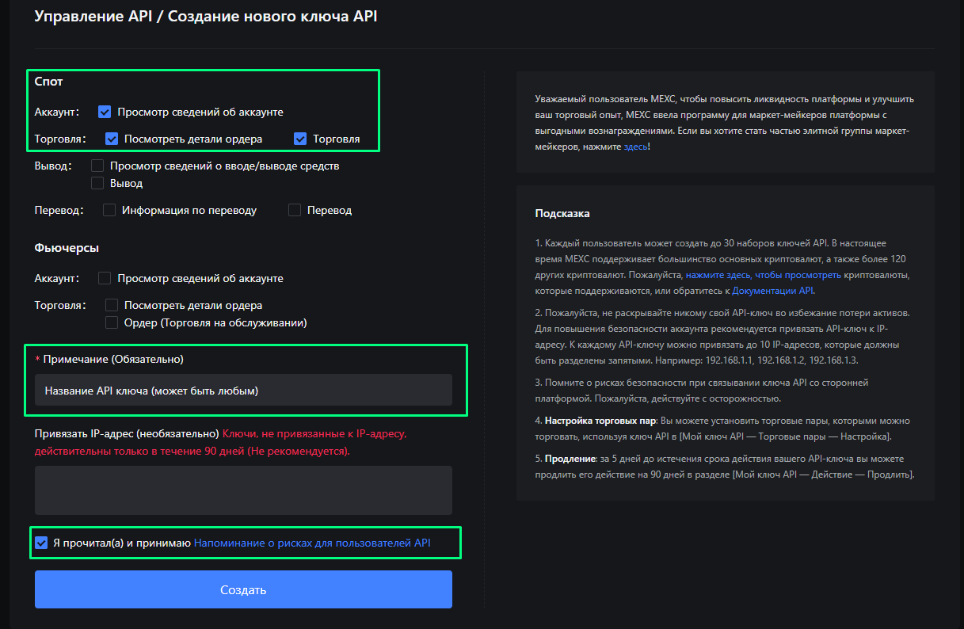The height and width of the screenshot is (629, 964).
Task: Check the 'Информация по переводу' checkbox
Action: [110, 210]
